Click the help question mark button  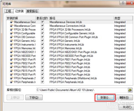123,3
